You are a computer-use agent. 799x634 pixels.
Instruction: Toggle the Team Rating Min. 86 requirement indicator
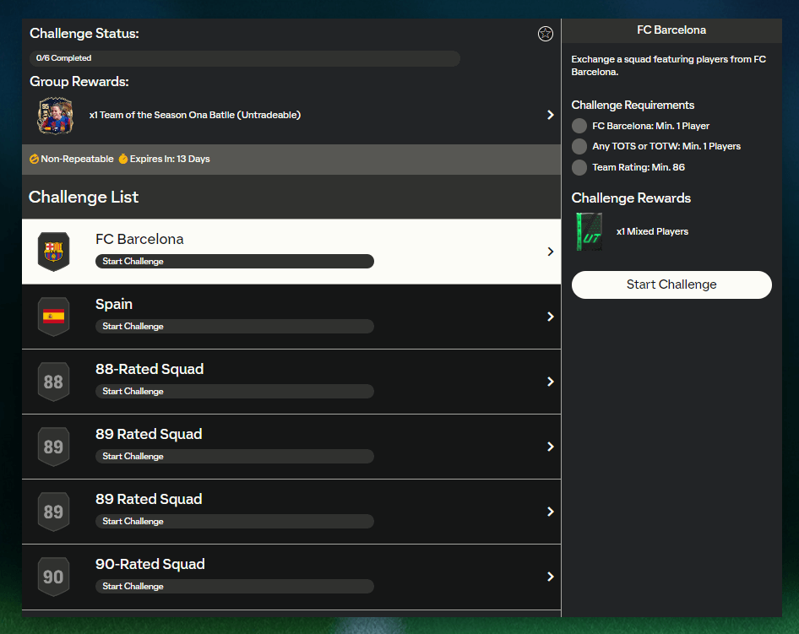(579, 167)
